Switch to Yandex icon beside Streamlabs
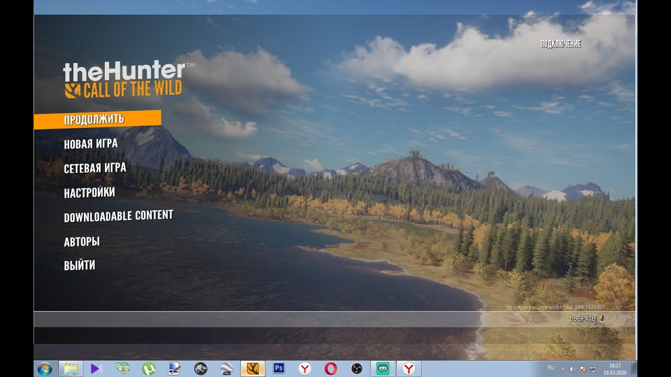This screenshot has height=377, width=671. pyautogui.click(x=409, y=369)
